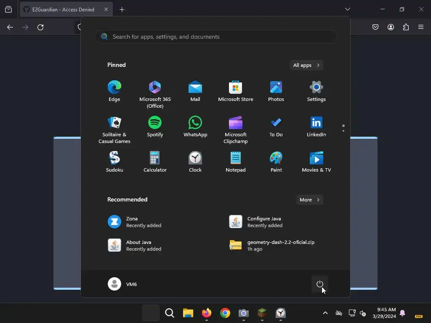This screenshot has width=431, height=323.
Task: Go back in browser
Action: click(10, 27)
